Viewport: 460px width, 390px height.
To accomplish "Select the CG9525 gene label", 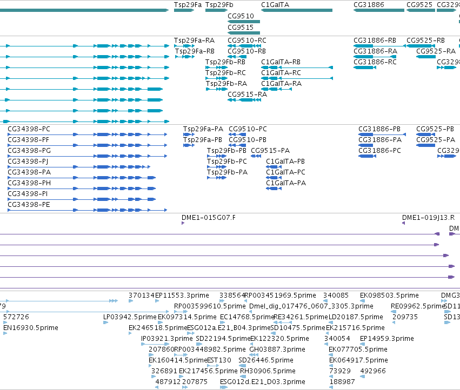I will [419, 5].
